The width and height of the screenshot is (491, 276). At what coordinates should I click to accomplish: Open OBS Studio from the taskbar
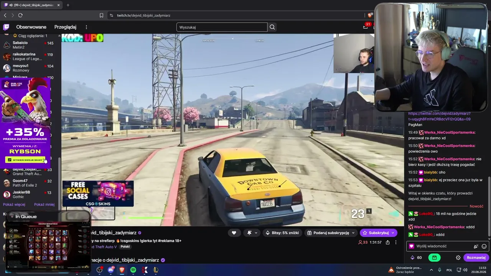click(x=99, y=270)
